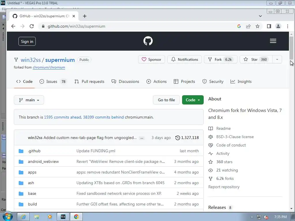
Task: Click the taskbar clock showing 7:35 PM
Action: pos(281,217)
